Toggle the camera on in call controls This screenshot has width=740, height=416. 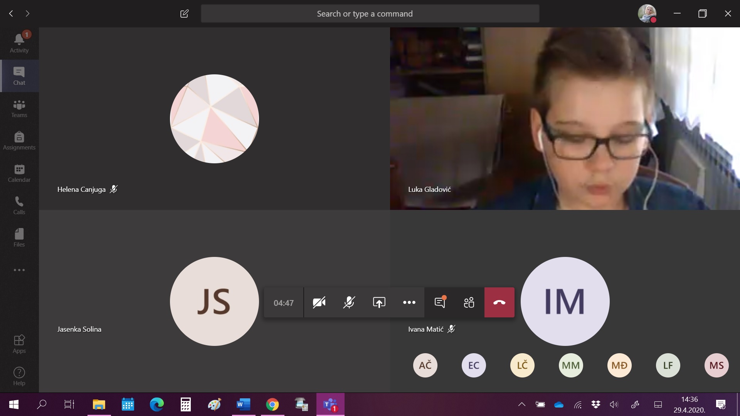pos(319,302)
